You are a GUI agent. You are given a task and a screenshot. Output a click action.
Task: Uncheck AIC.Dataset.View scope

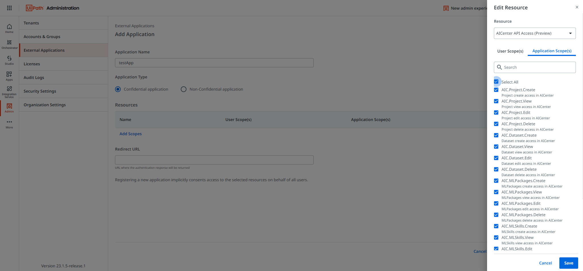pos(496,147)
